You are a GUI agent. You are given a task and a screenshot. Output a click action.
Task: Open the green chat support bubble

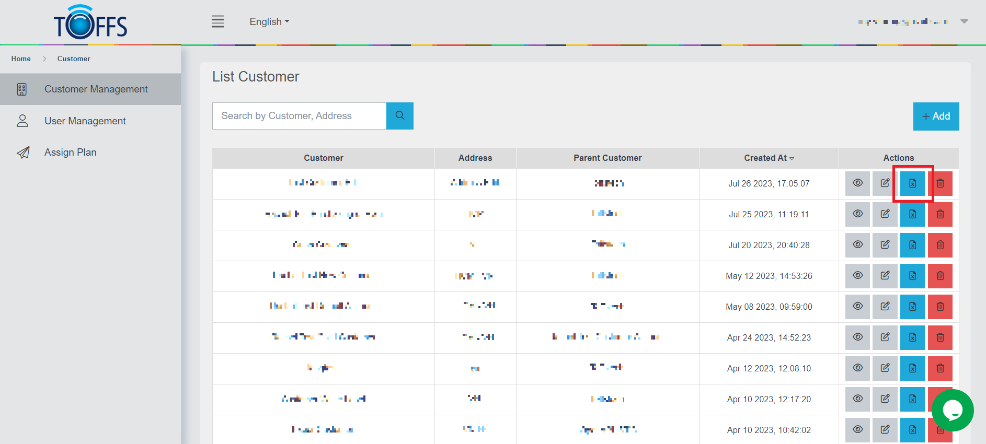coord(952,410)
